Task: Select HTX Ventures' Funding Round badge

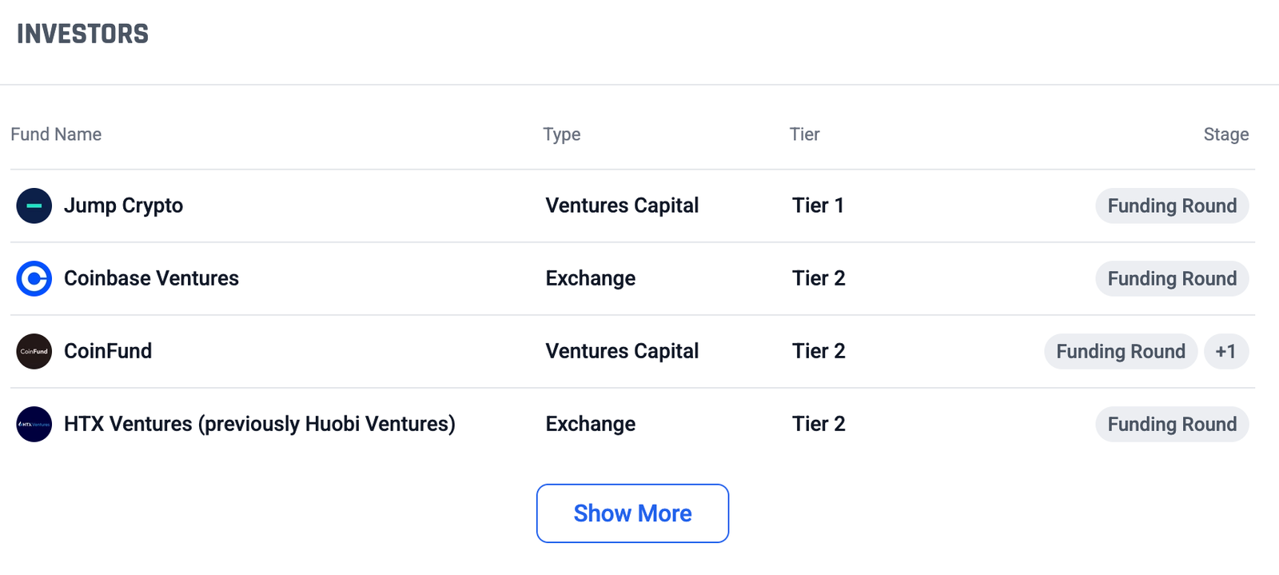Action: (1172, 424)
